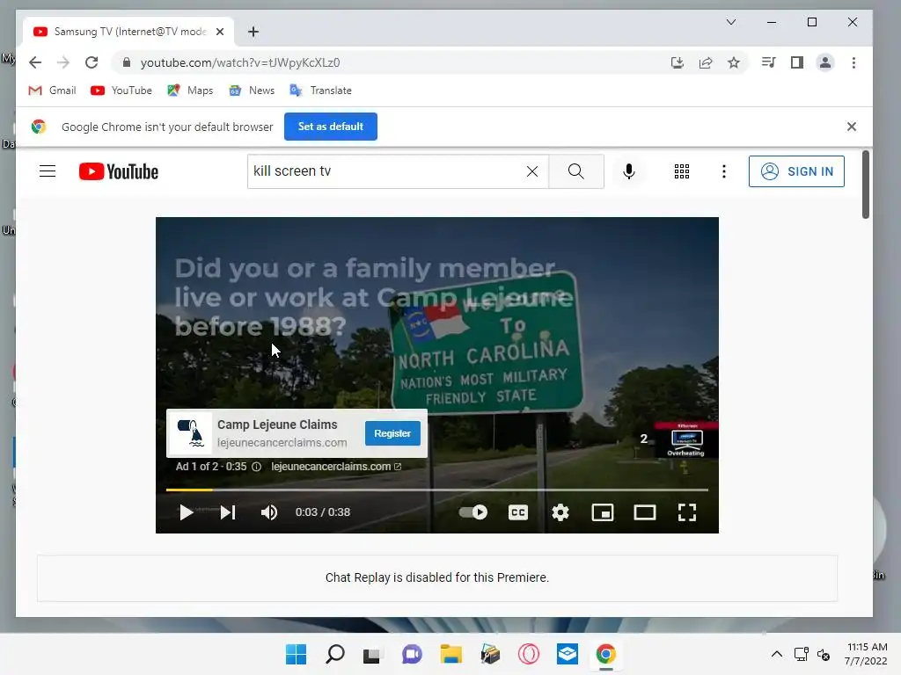Open Translate bookmark
Image resolution: width=901 pixels, height=675 pixels.
(320, 91)
